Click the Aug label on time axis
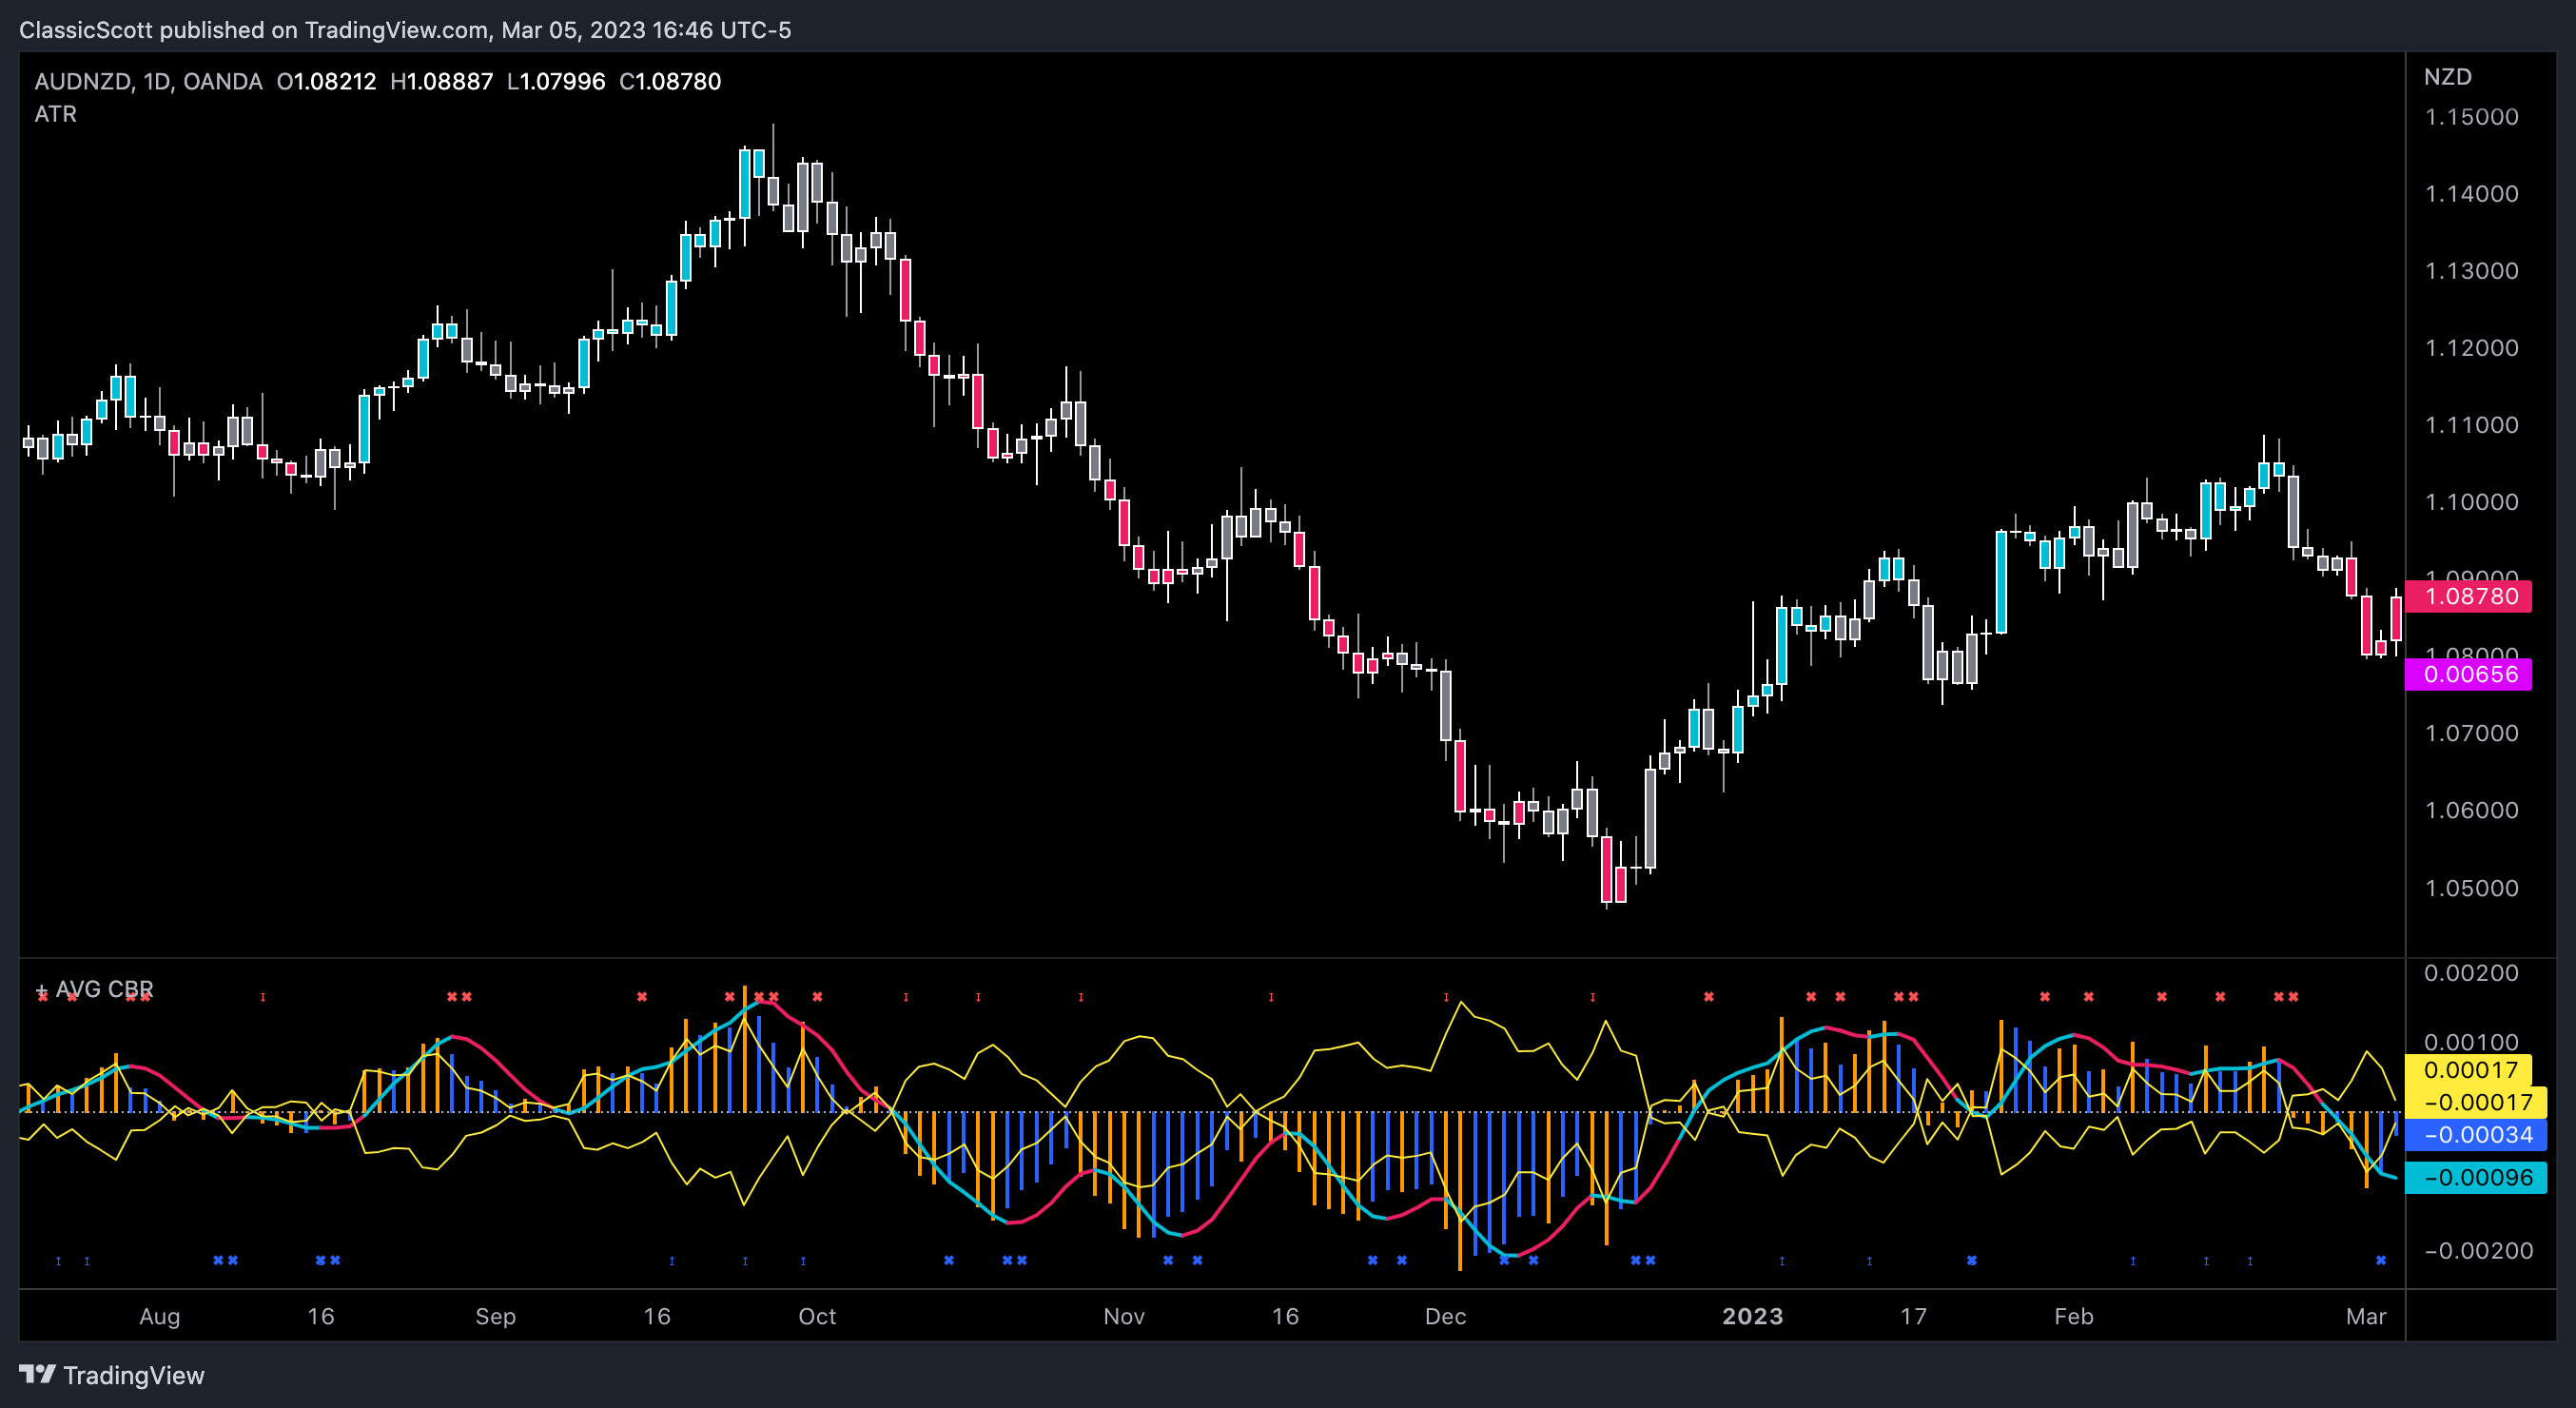Viewport: 2576px width, 1408px height. (160, 1316)
